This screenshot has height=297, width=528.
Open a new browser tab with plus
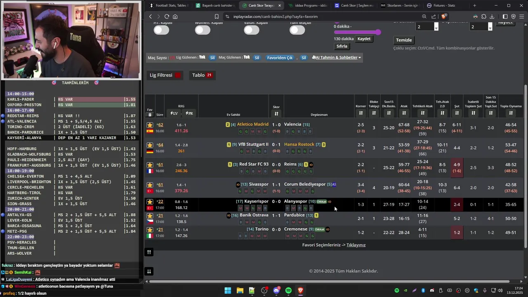474,5
